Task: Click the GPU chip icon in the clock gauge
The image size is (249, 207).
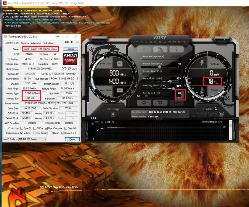Action: pyautogui.click(x=120, y=64)
